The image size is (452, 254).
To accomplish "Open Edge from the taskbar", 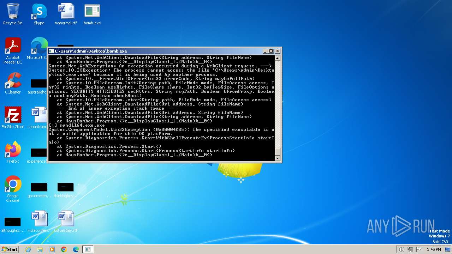I will 76,249.
